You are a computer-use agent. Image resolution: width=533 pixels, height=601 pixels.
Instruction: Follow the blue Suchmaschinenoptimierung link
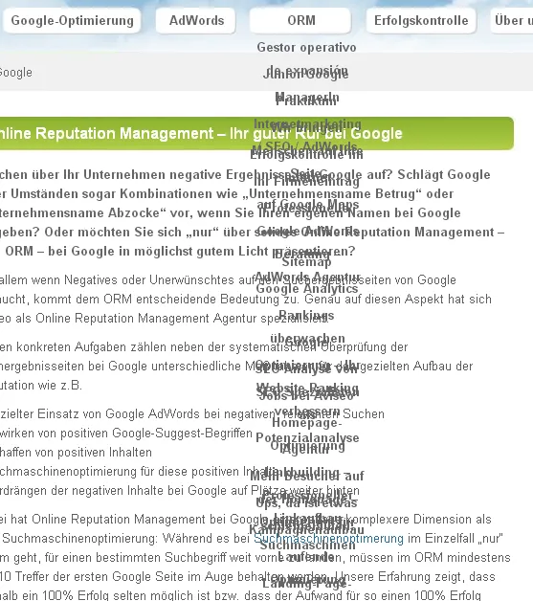(329, 539)
